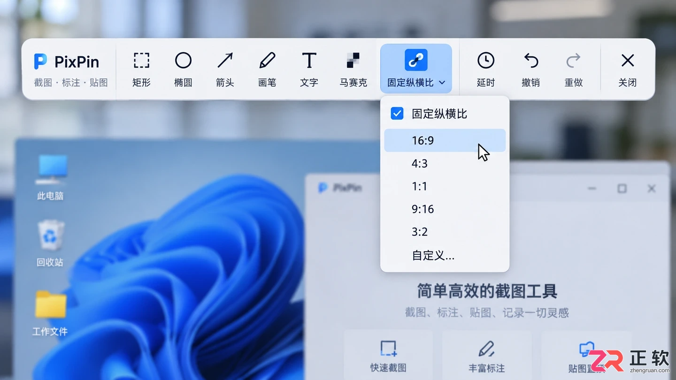Choose the 文字 text tool
This screenshot has height=380, width=676.
coord(309,69)
